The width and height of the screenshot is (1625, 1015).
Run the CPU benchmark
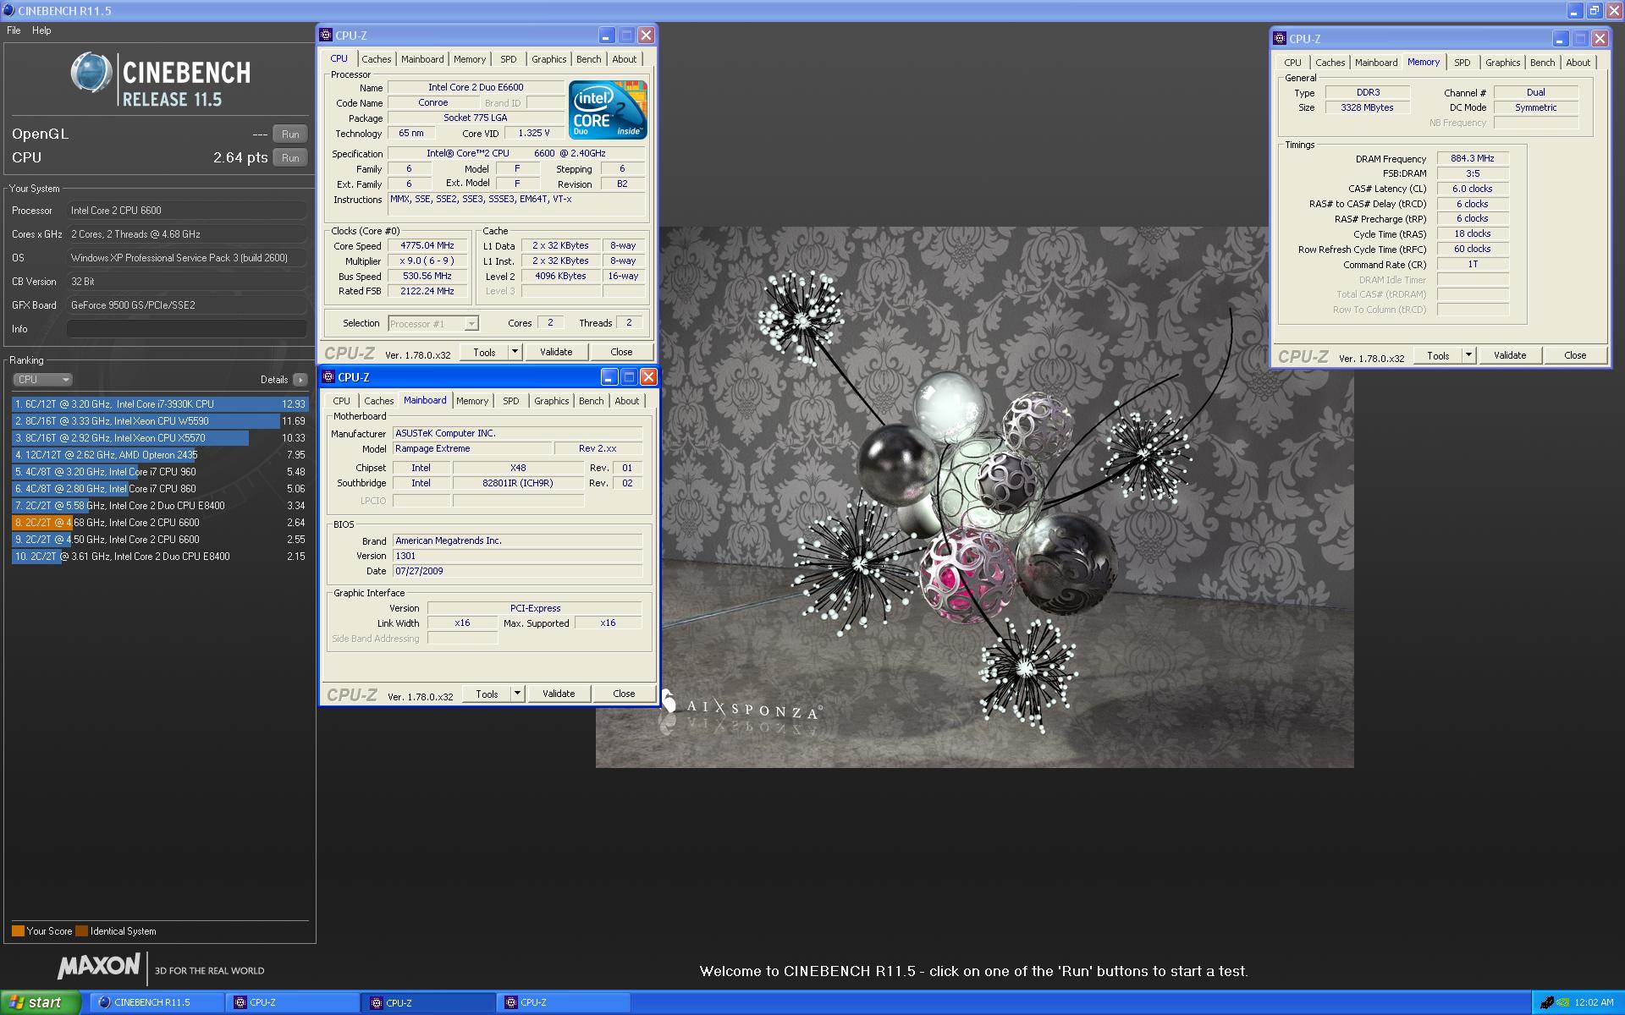(x=290, y=158)
